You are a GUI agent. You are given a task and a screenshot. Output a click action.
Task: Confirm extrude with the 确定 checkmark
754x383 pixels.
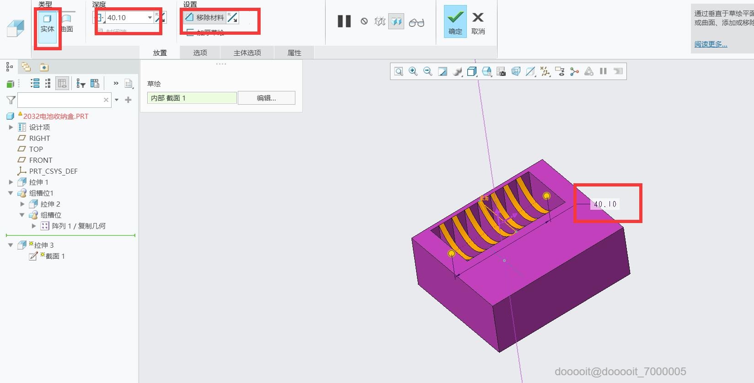click(455, 21)
